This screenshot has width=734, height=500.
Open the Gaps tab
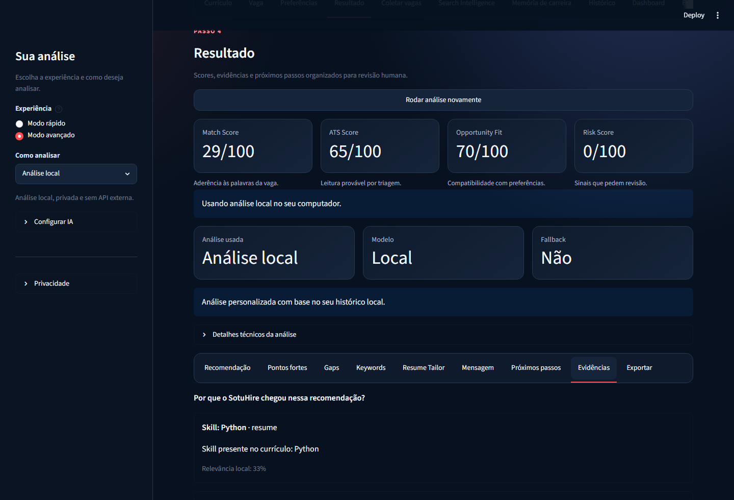point(331,368)
